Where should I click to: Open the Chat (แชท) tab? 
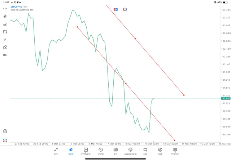[x=145, y=151]
